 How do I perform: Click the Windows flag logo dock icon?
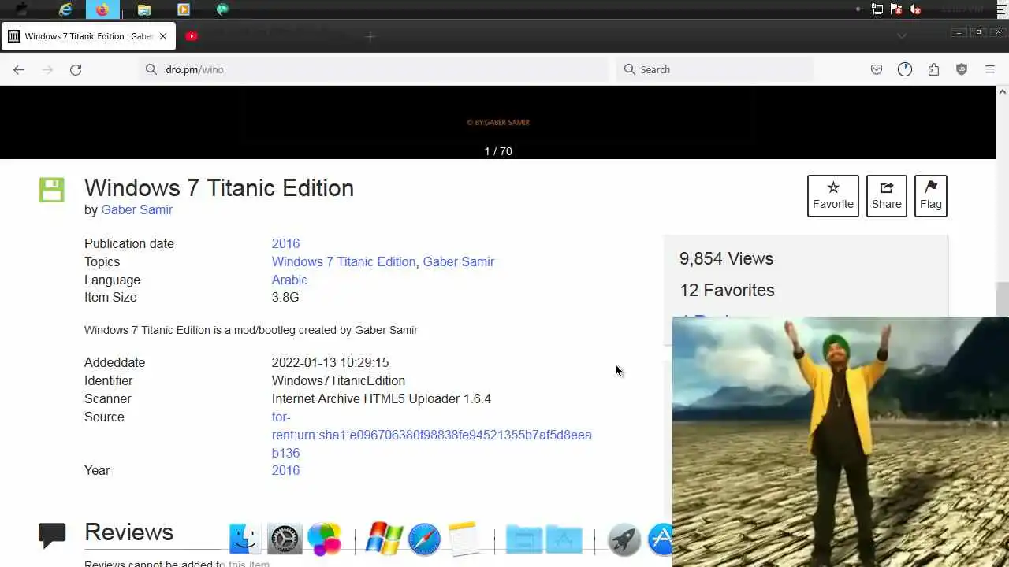point(384,539)
